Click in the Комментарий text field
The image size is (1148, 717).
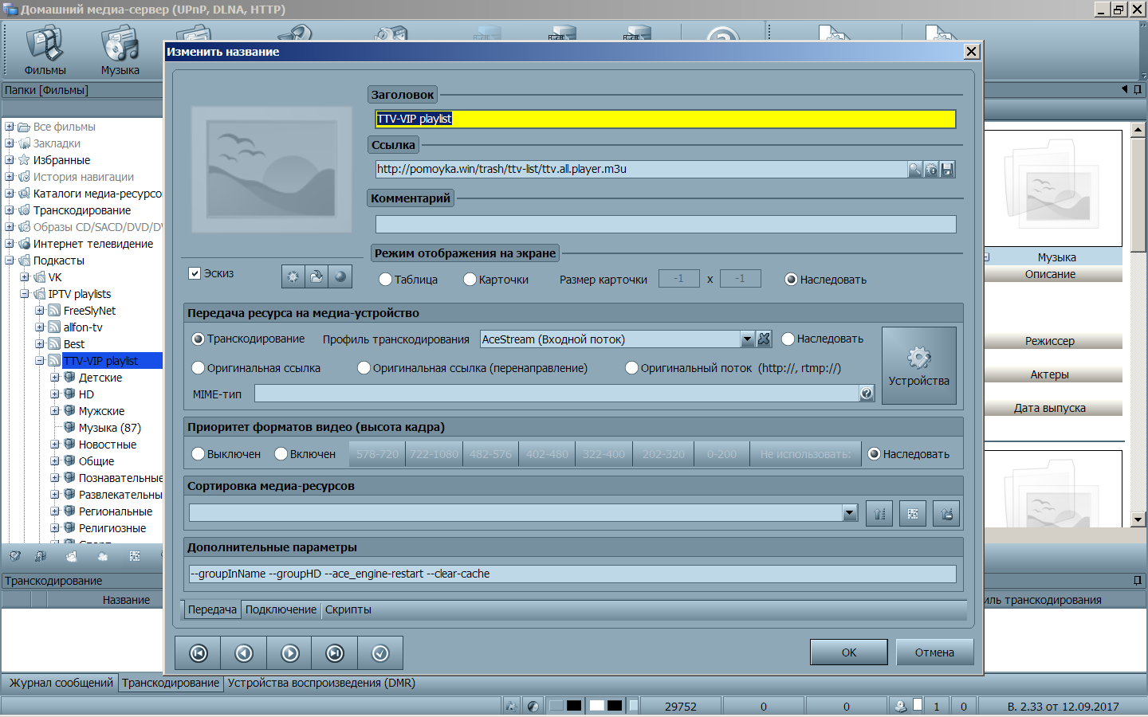[665, 225]
